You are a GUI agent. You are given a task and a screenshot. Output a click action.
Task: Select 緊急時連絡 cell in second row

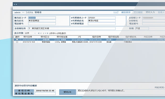pos(46,42)
